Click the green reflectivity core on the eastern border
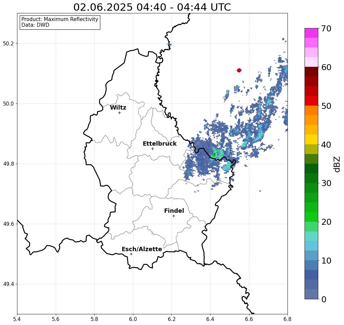This screenshot has width=344, height=325. (x=217, y=153)
